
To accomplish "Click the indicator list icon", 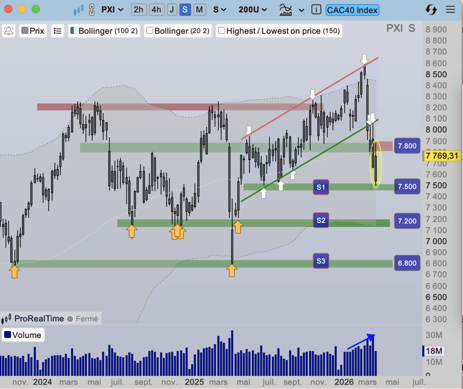I will [x=57, y=31].
